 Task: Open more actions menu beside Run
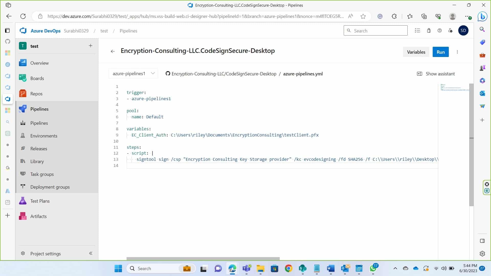(457, 52)
